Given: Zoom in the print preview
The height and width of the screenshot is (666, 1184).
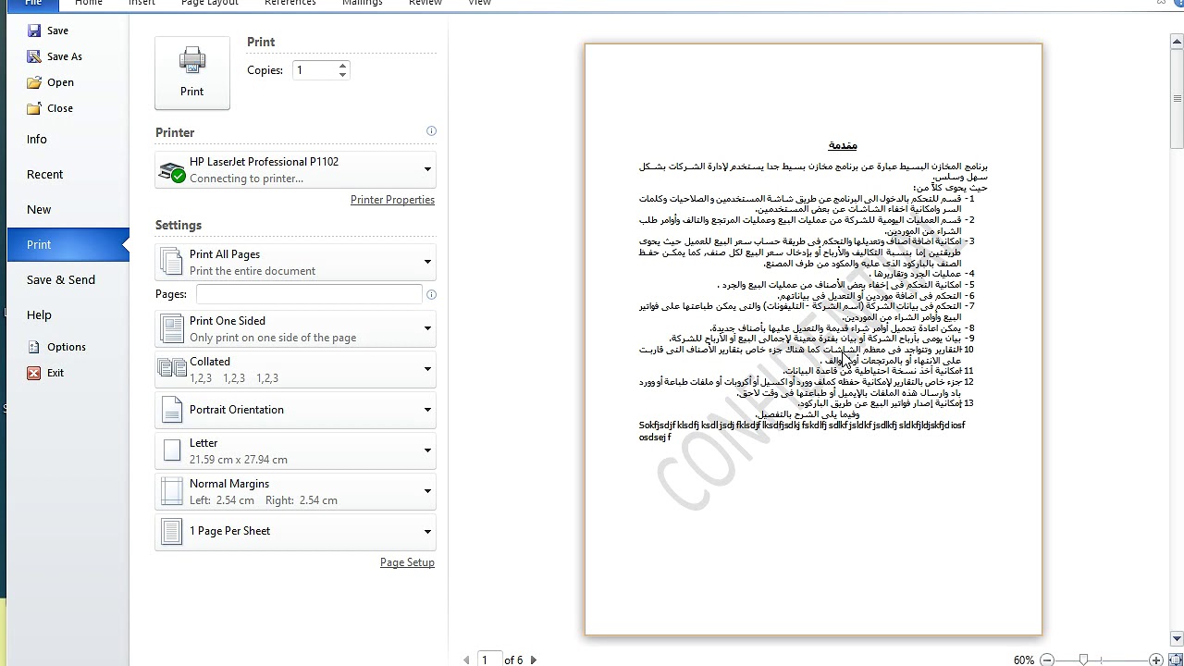Looking at the screenshot, I should (1155, 660).
